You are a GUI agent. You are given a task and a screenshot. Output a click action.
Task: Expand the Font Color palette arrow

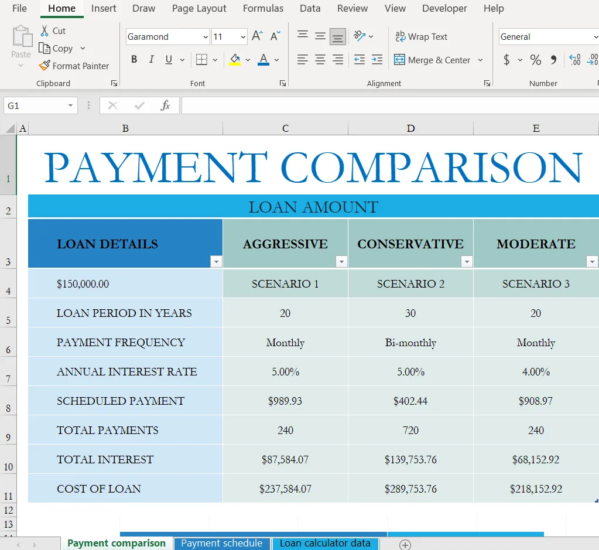pos(276,60)
